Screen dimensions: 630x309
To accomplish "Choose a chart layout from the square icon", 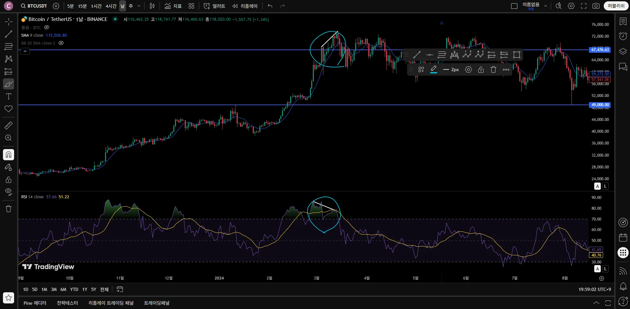I will (514, 6).
